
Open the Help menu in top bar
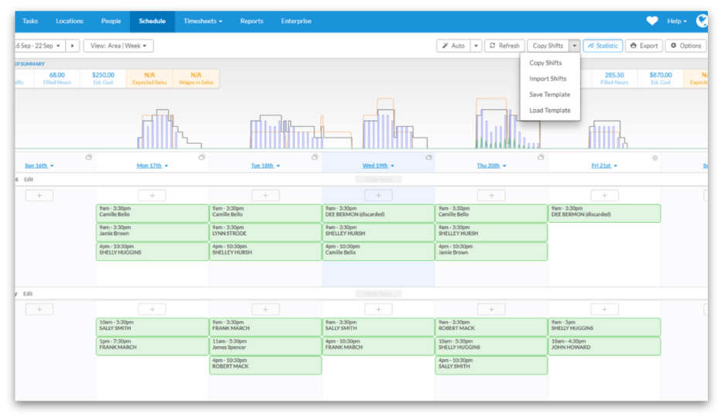(677, 21)
